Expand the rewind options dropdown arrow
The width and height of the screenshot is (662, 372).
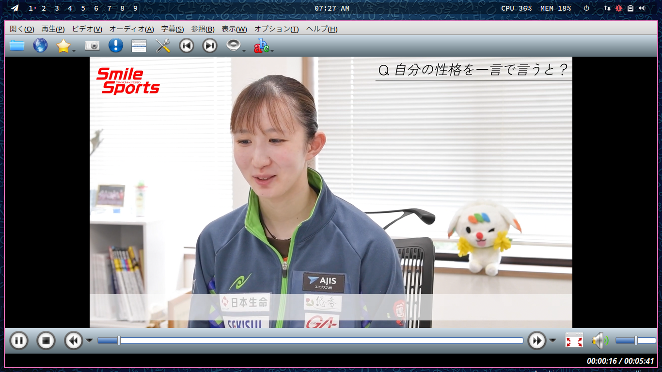(x=89, y=341)
